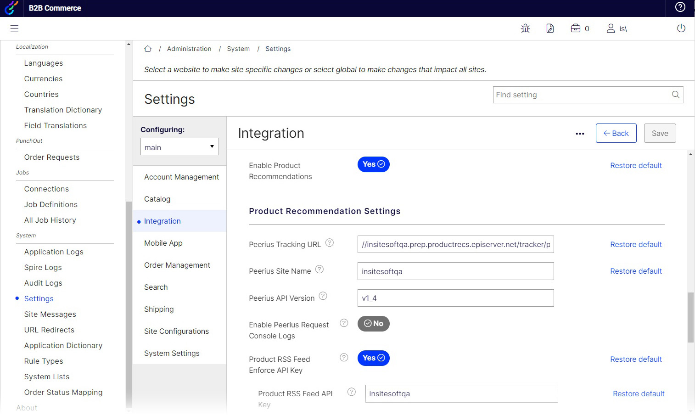The image size is (695, 416).
Task: Save the Integration settings
Action: pyautogui.click(x=660, y=133)
